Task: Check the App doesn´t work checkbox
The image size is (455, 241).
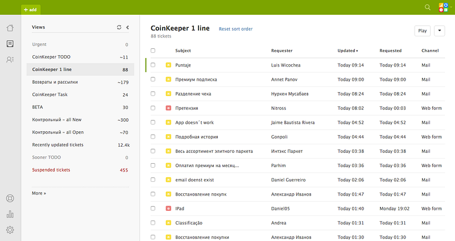Action: tap(153, 122)
